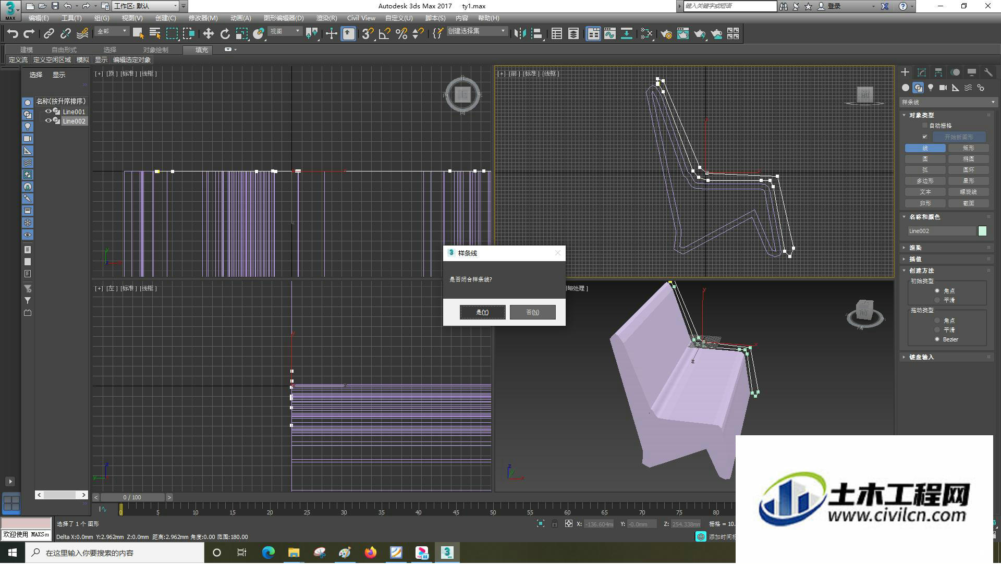Click the 圆 shape button

pyautogui.click(x=925, y=159)
